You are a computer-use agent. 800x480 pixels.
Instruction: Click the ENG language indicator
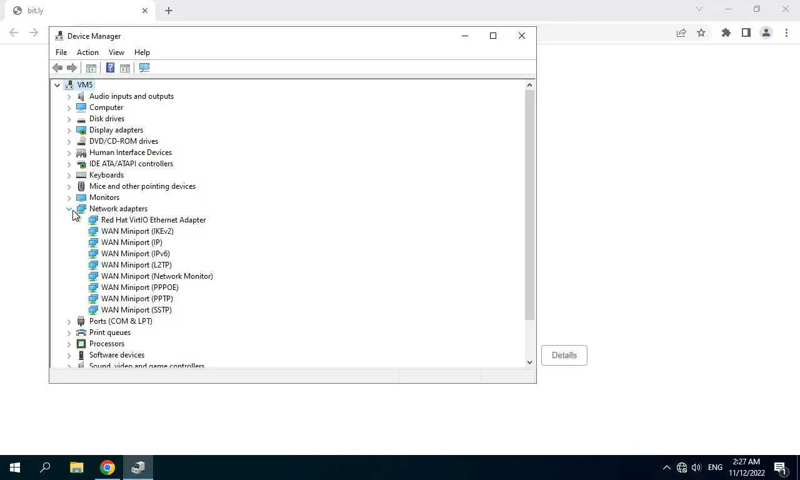(x=715, y=467)
